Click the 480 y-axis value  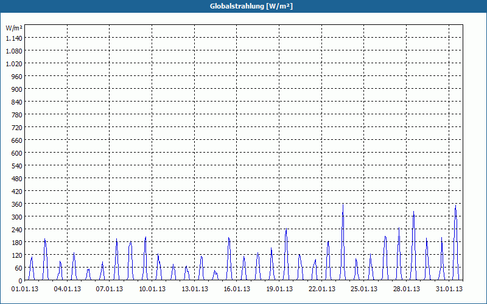[x=17, y=178]
